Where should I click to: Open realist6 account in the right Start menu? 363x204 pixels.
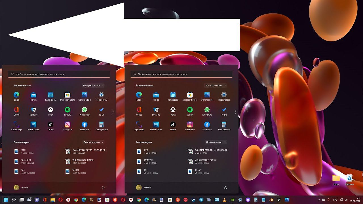pos(144,188)
